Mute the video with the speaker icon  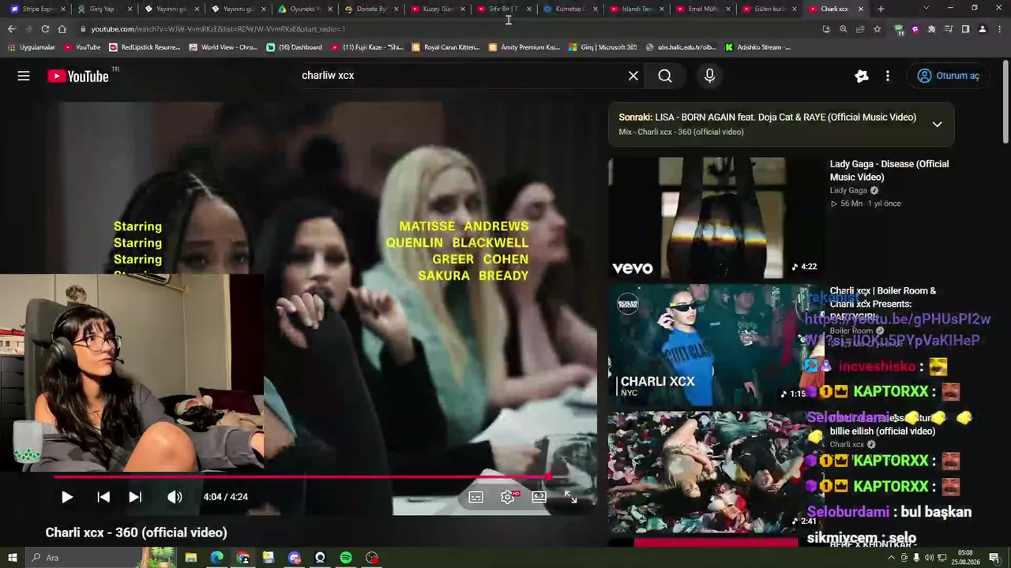[175, 497]
